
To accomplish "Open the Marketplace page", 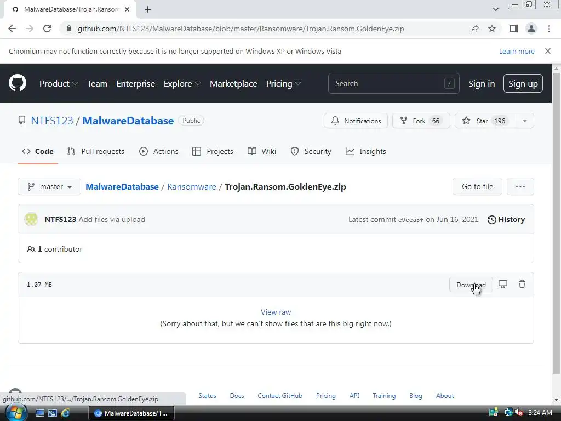I will [233, 83].
